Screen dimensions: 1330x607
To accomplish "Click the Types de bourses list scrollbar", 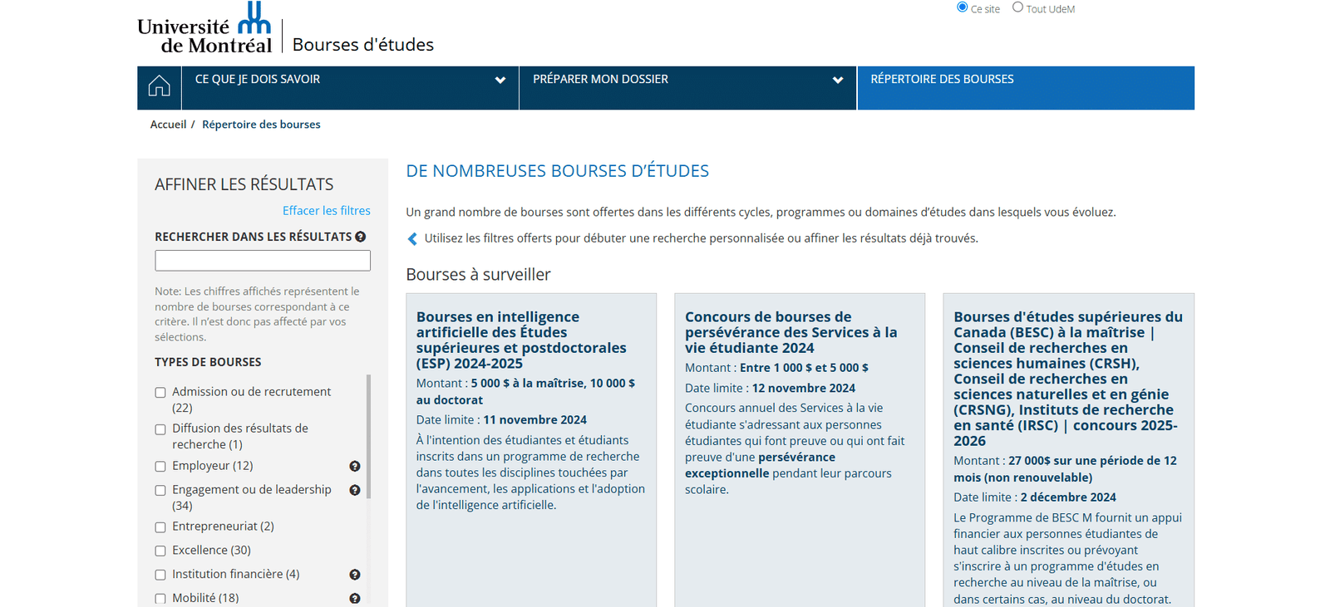I will click(368, 436).
